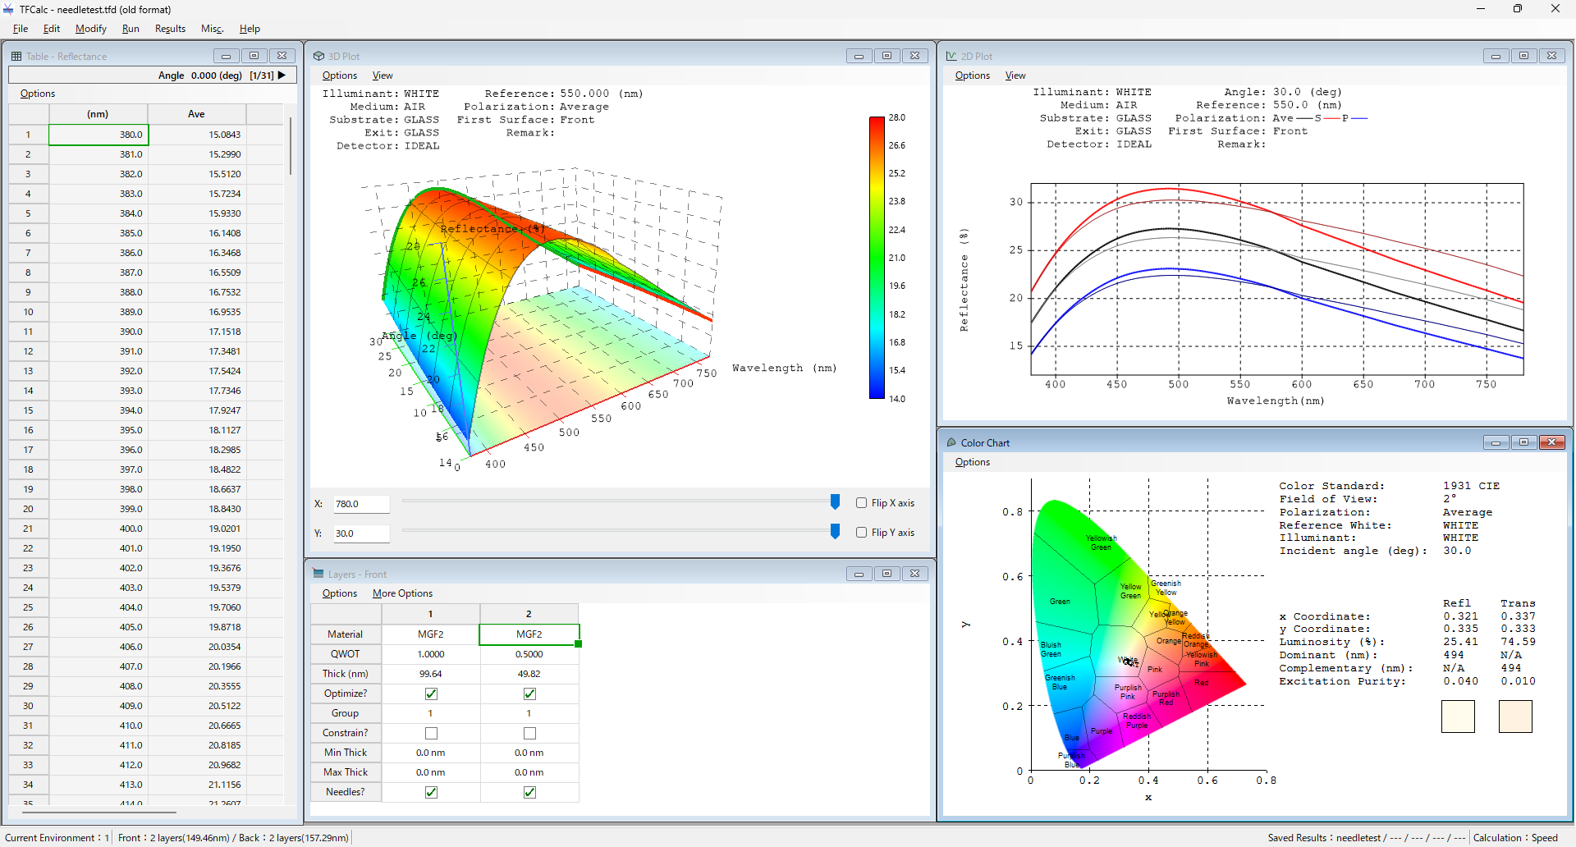Image resolution: width=1576 pixels, height=847 pixels.
Task: Enable Constrain for layer 2
Action: pyautogui.click(x=529, y=733)
